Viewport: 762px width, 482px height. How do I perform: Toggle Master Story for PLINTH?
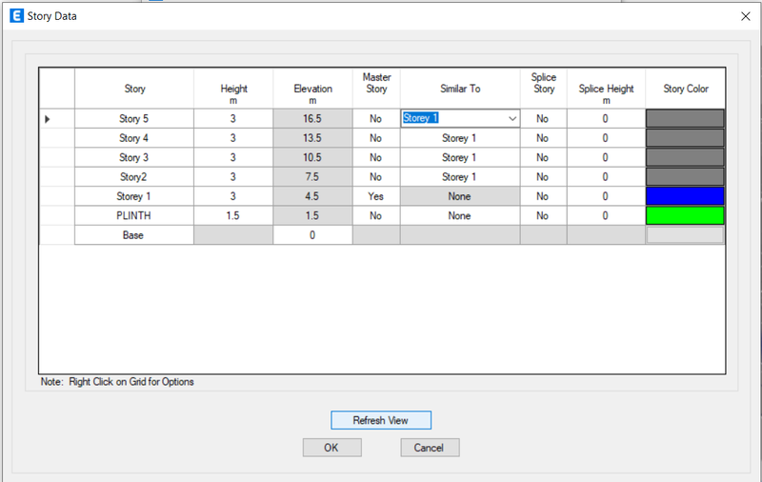coord(376,215)
